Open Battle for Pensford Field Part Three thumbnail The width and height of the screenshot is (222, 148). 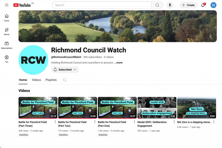coord(38,108)
